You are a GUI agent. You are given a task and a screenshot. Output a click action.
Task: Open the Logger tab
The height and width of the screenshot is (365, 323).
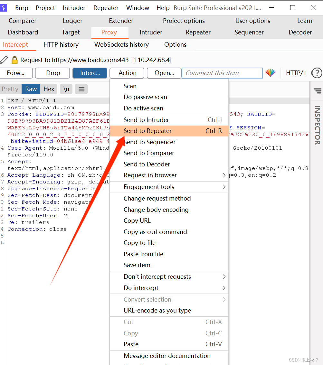[73, 21]
